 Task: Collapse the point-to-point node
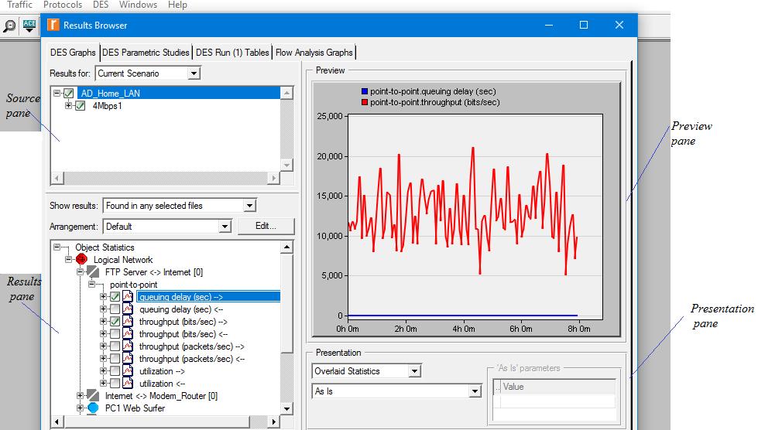(92, 285)
